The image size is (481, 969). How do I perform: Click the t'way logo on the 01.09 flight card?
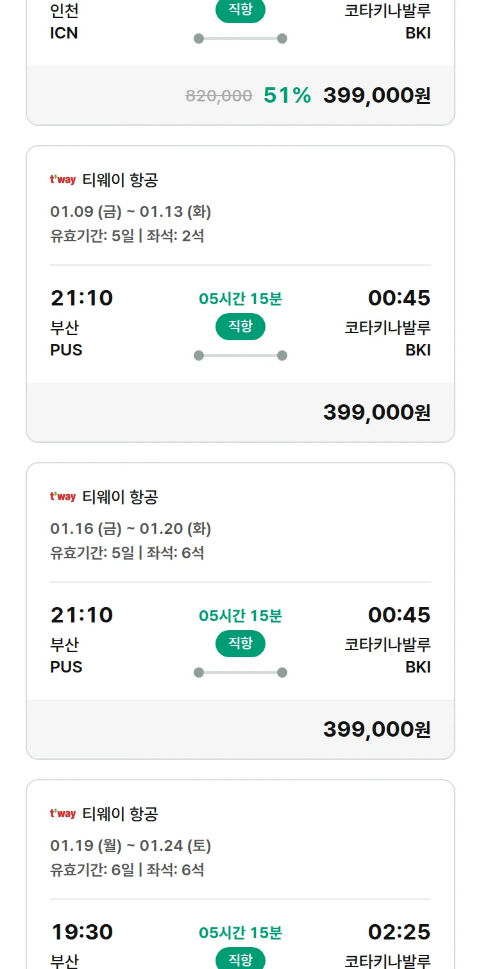(x=63, y=180)
